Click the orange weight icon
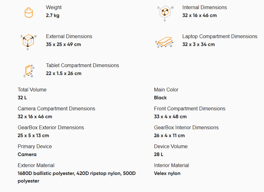 click(x=29, y=13)
